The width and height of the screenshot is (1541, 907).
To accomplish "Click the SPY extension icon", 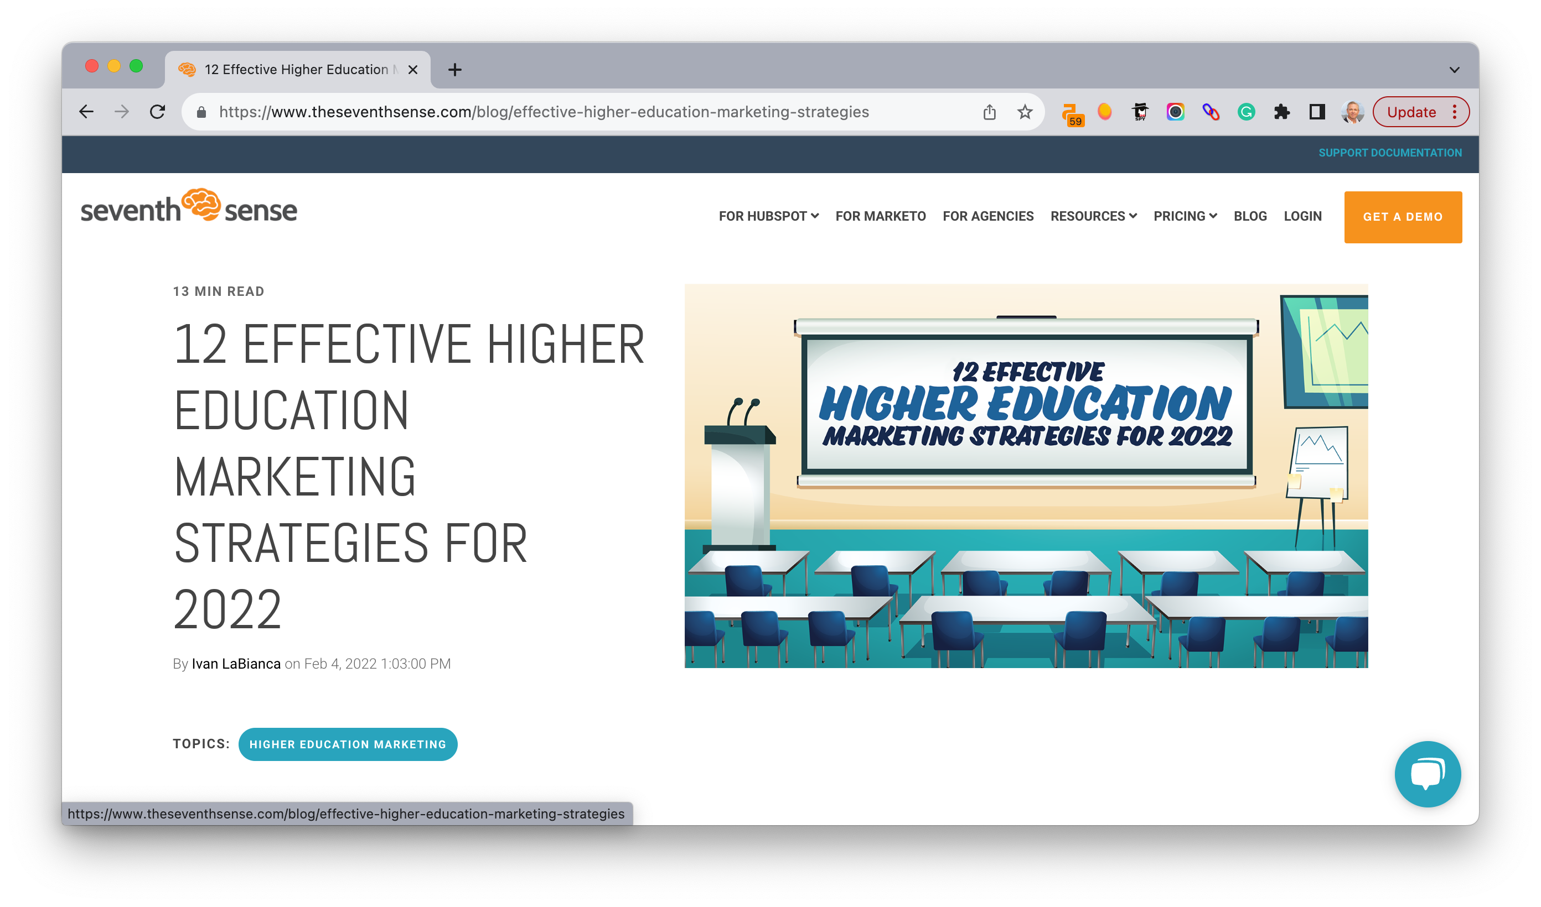I will (1139, 112).
